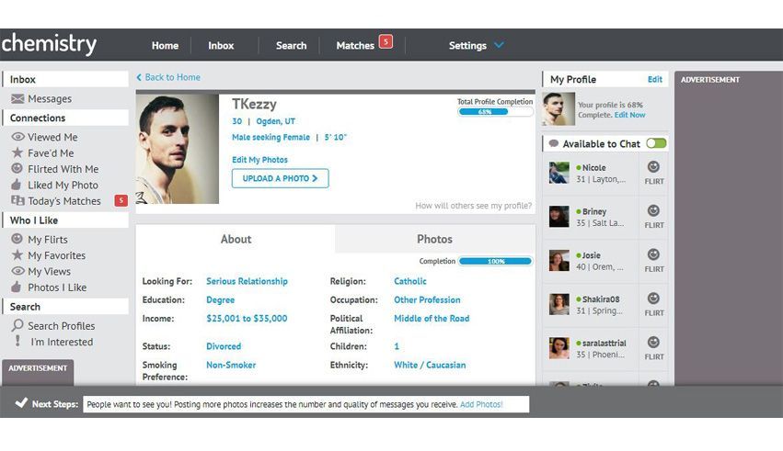The image size is (783, 451).
Task: Click Male seeking Female text
Action: coord(271,137)
